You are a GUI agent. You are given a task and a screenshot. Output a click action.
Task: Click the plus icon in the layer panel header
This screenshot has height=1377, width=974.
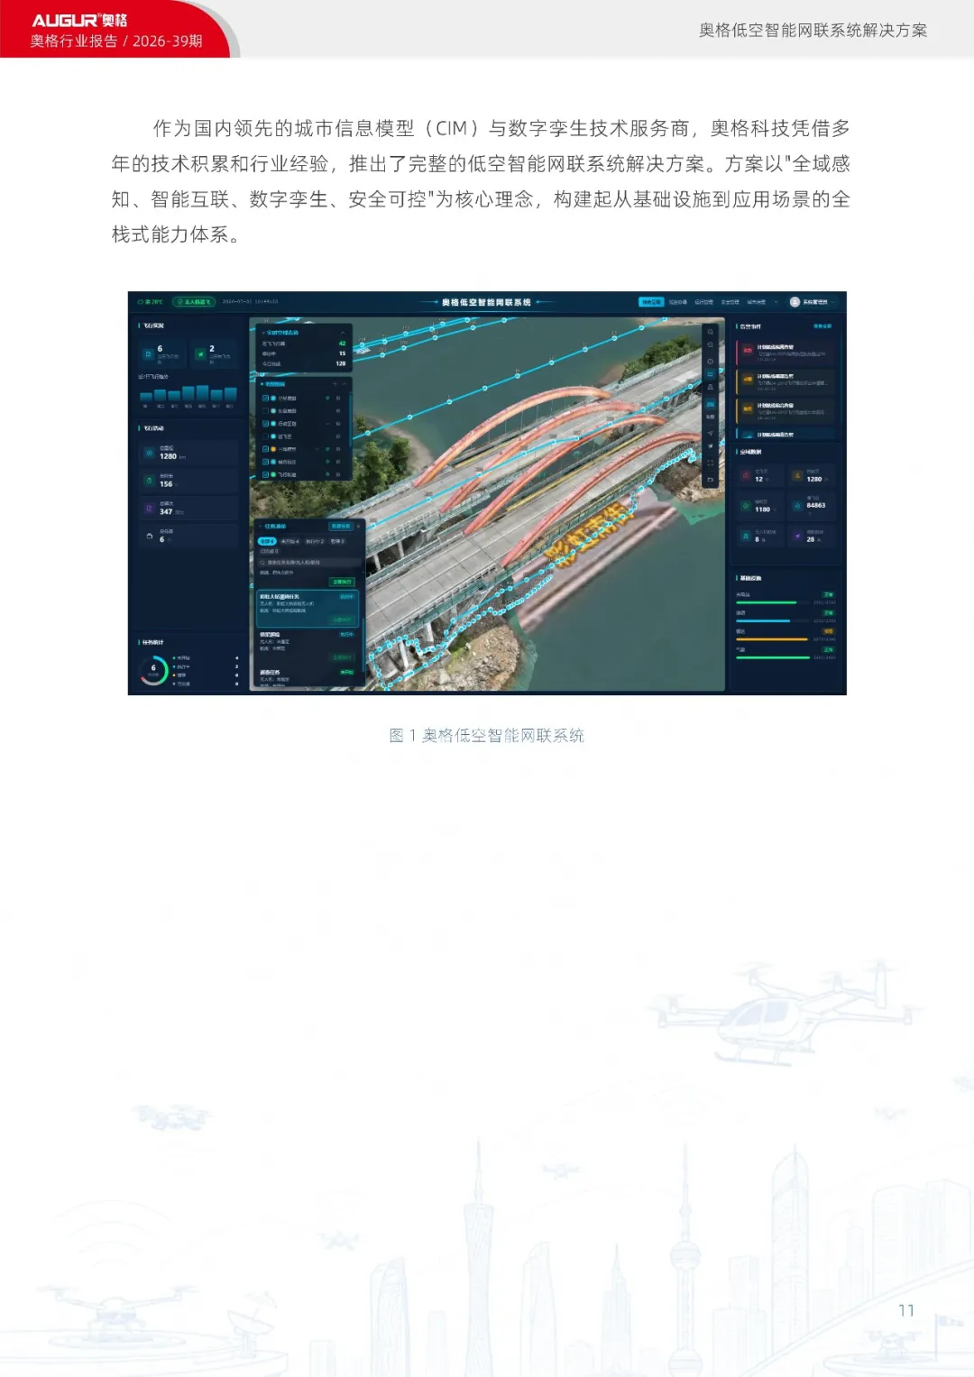click(x=335, y=384)
